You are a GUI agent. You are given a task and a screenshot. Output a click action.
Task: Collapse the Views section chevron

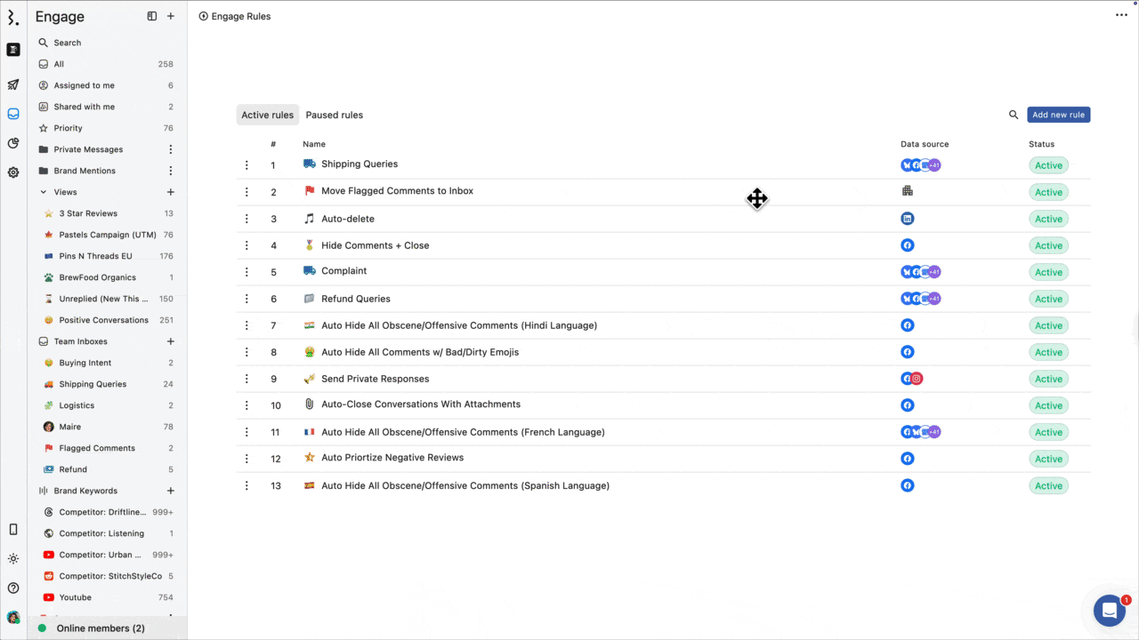(44, 192)
